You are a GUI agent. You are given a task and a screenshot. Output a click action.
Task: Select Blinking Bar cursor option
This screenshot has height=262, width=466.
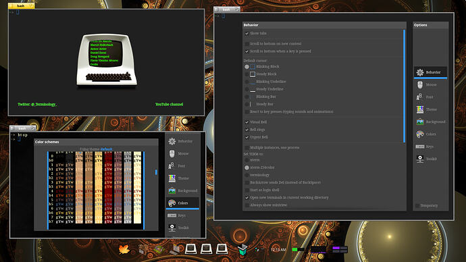247,97
